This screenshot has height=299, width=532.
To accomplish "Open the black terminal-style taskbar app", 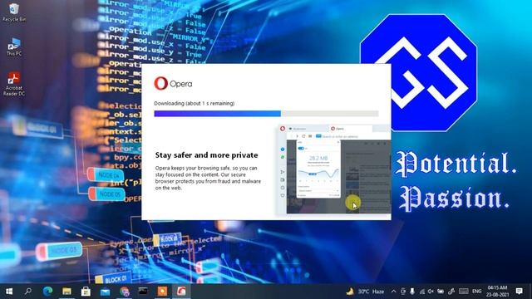I will click(143, 292).
